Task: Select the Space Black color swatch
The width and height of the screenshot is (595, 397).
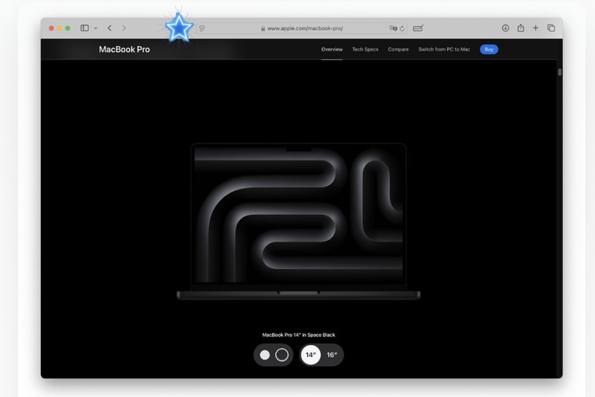Action: [x=282, y=355]
